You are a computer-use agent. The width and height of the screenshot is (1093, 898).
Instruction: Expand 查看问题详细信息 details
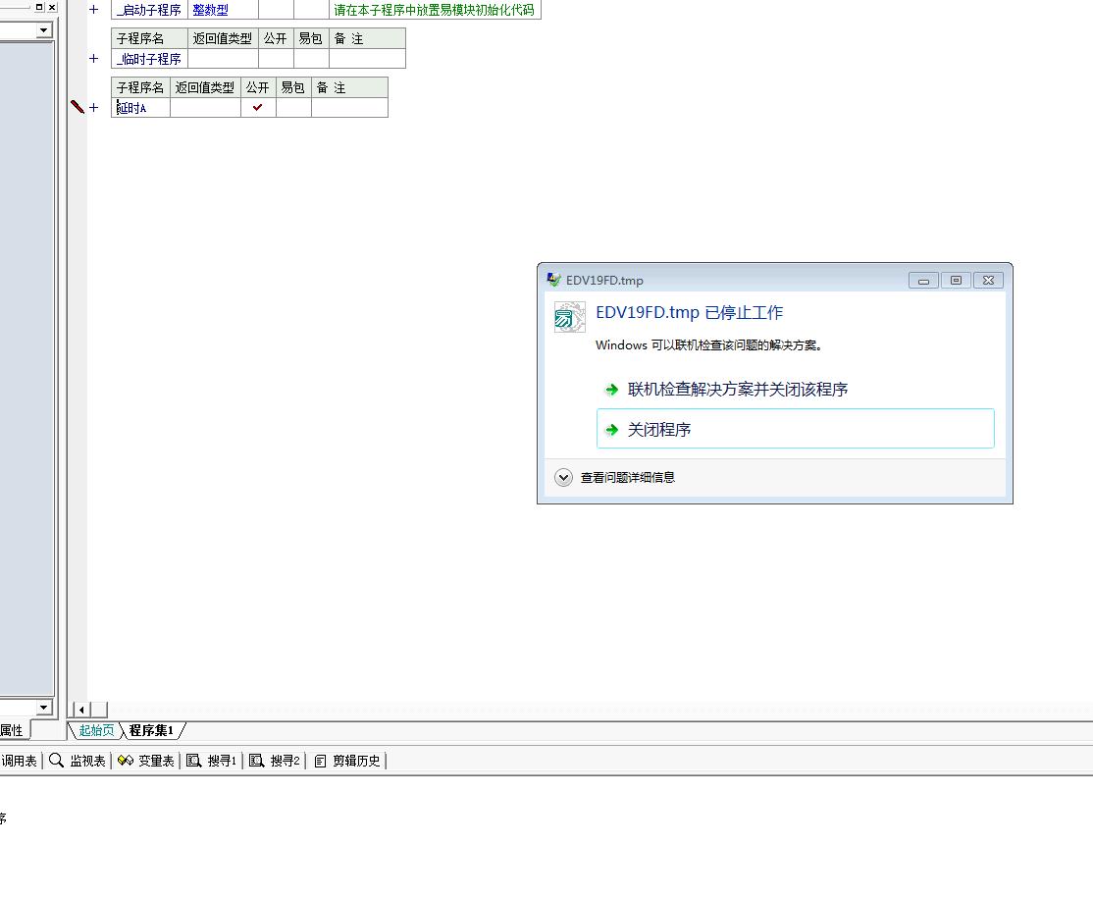click(563, 478)
